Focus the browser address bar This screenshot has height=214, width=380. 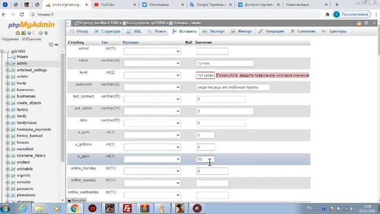pyautogui.click(x=175, y=14)
